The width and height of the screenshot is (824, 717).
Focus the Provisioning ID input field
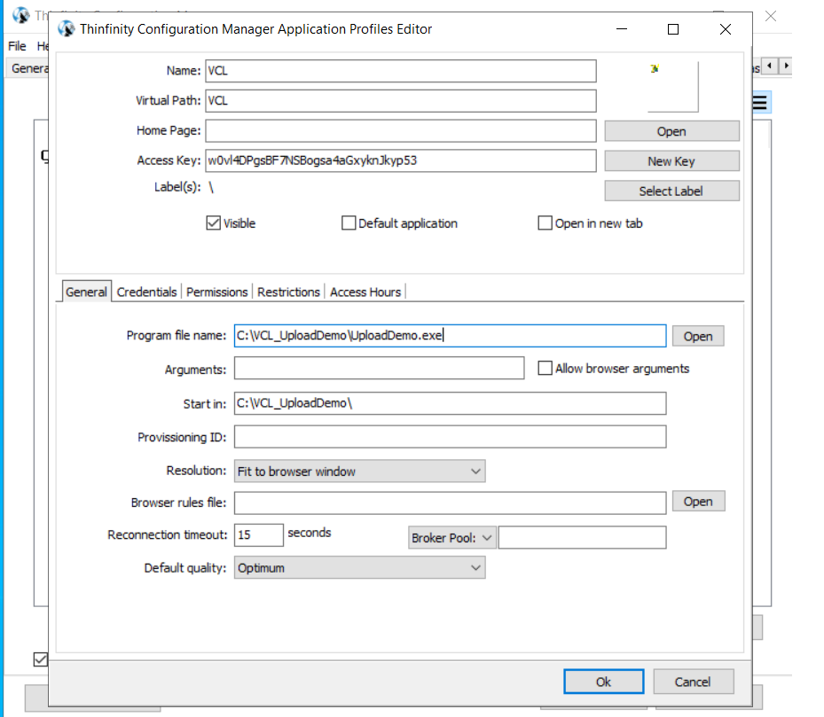pyautogui.click(x=450, y=437)
